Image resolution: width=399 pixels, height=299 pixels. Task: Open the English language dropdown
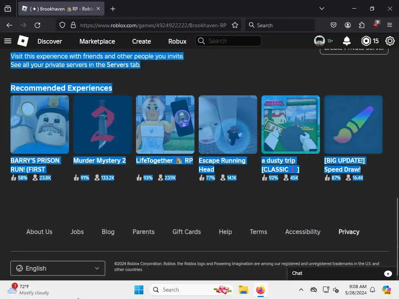58,268
